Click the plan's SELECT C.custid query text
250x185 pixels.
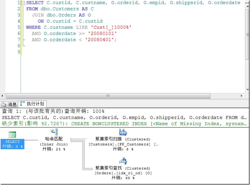[x=124, y=118]
